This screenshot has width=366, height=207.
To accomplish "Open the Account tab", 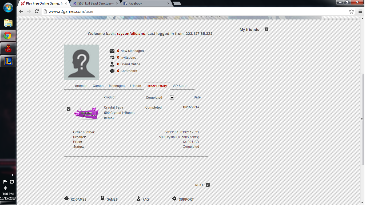I will point(81,86).
